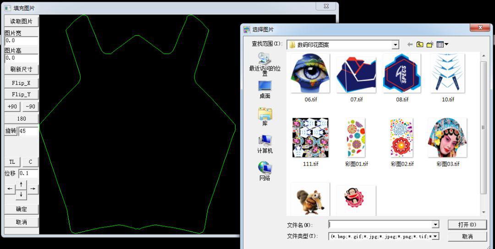This screenshot has width=495, height=249.
Task: Select the 彩图02.tif thumbnail
Action: point(401,138)
